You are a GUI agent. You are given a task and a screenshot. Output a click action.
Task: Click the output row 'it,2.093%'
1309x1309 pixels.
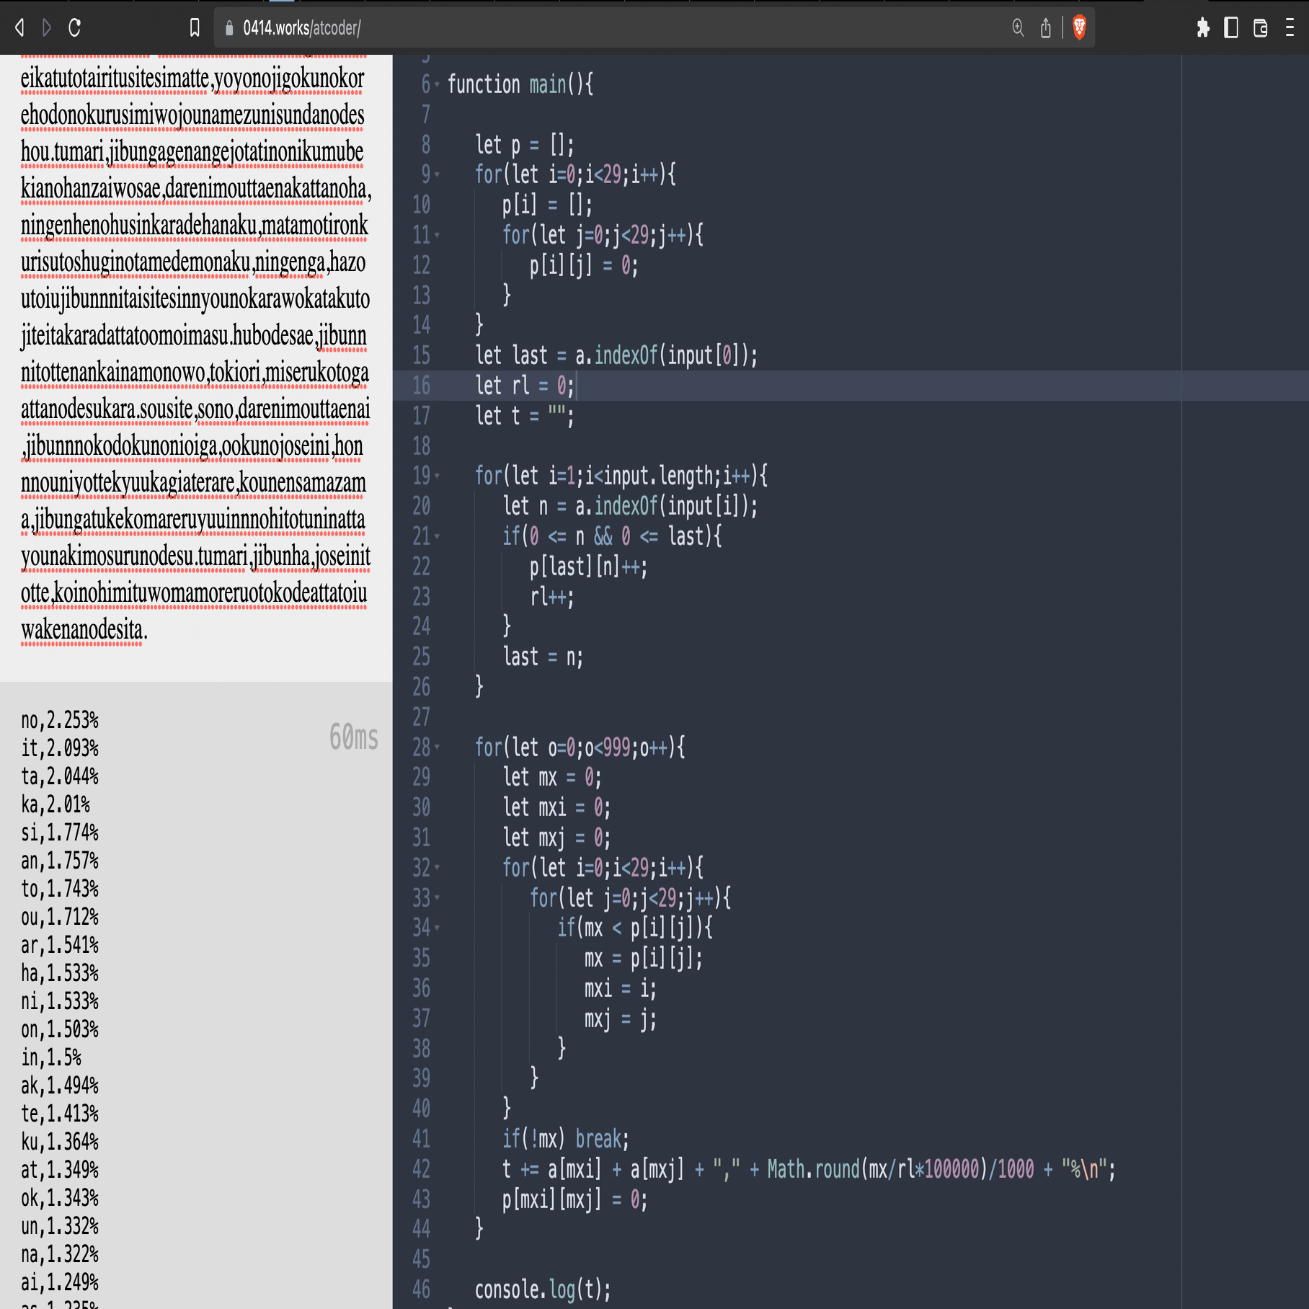60,748
